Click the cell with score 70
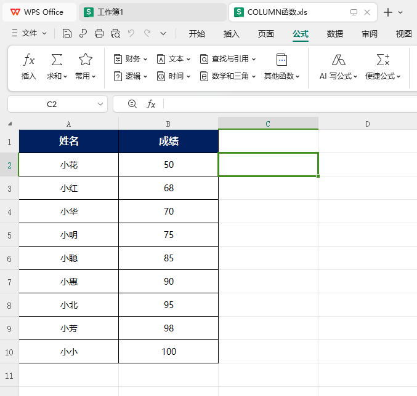 coord(168,212)
